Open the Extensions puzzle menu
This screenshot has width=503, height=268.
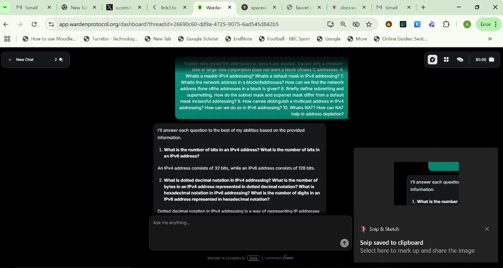pos(446,24)
